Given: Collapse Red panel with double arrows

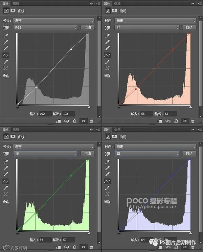Looking at the screenshot, I should point(193,3).
